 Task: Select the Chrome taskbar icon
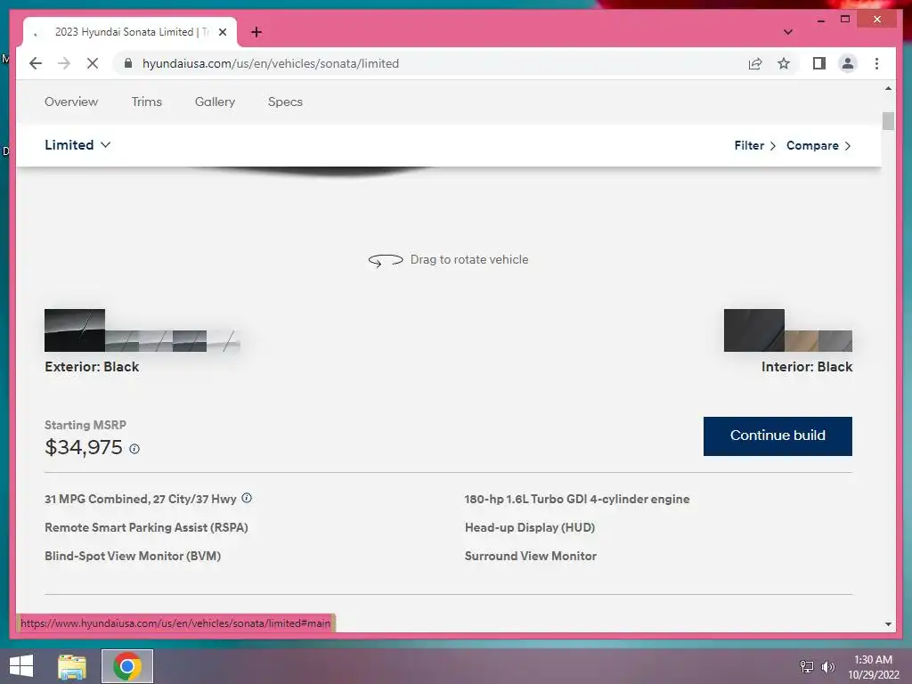point(127,666)
